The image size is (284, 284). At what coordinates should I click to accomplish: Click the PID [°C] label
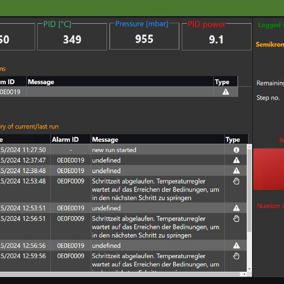57,24
